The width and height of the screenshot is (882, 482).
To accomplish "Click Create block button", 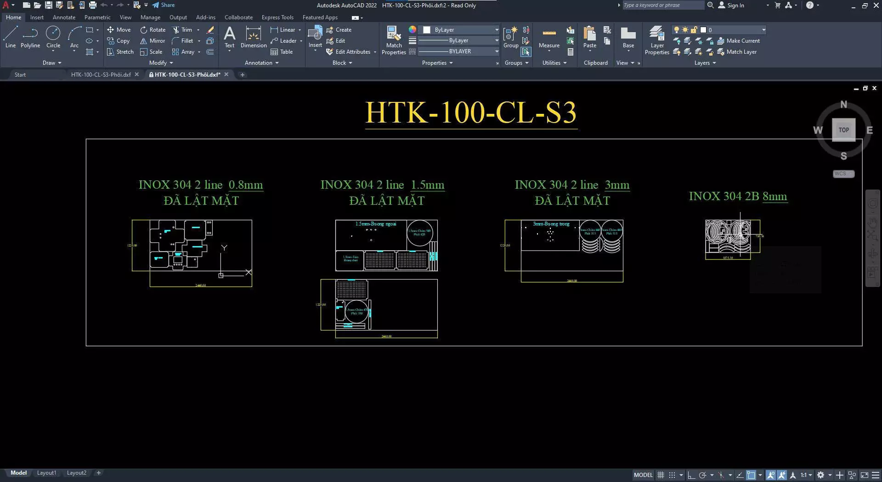I will pos(339,30).
